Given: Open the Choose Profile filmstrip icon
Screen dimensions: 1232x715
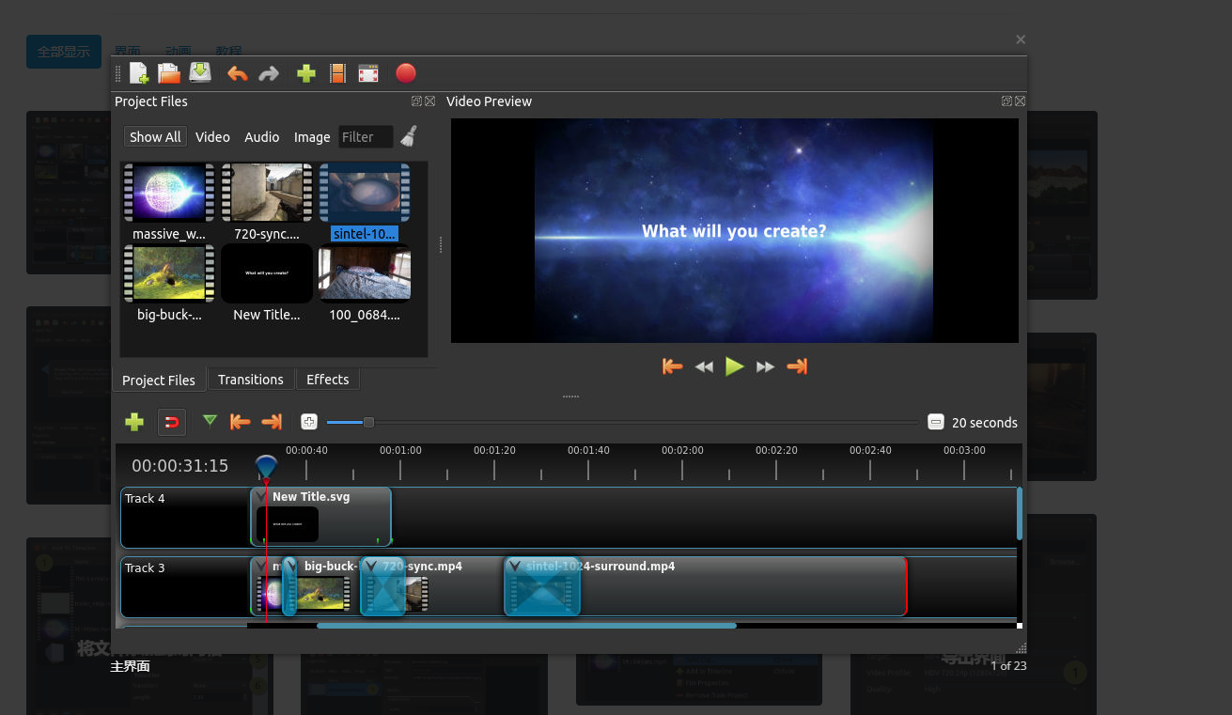Looking at the screenshot, I should point(337,73).
